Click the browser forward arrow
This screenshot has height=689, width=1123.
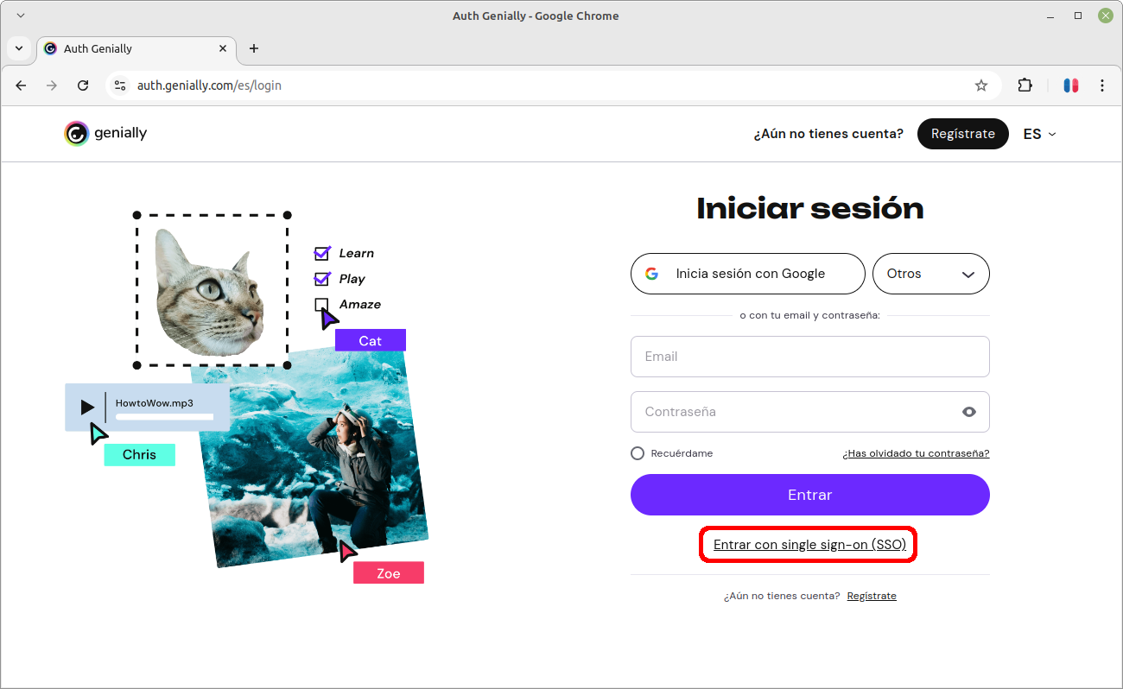(x=52, y=85)
